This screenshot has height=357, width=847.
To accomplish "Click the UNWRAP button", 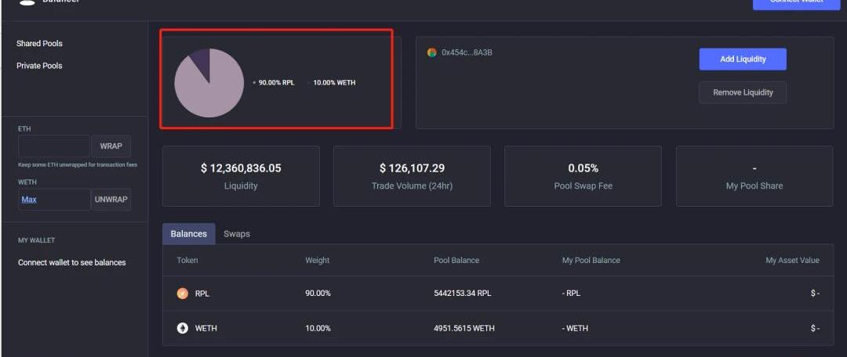I will pos(111,200).
